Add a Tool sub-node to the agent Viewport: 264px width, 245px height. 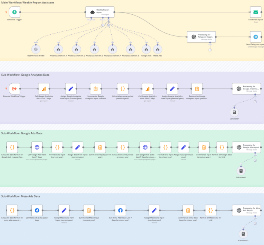click(x=109, y=25)
